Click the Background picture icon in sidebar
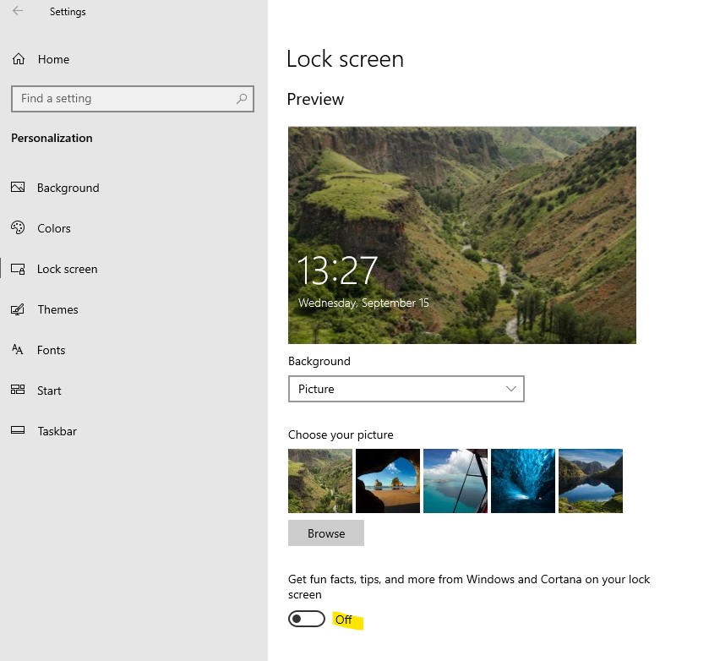Image resolution: width=720 pixels, height=661 pixels. pyautogui.click(x=18, y=187)
